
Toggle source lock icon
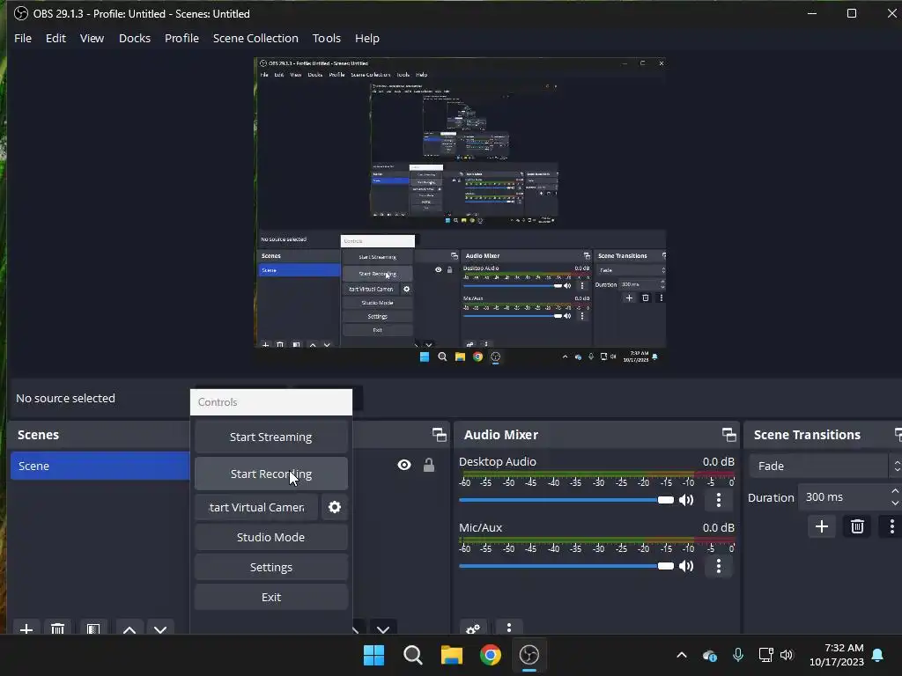(x=429, y=465)
